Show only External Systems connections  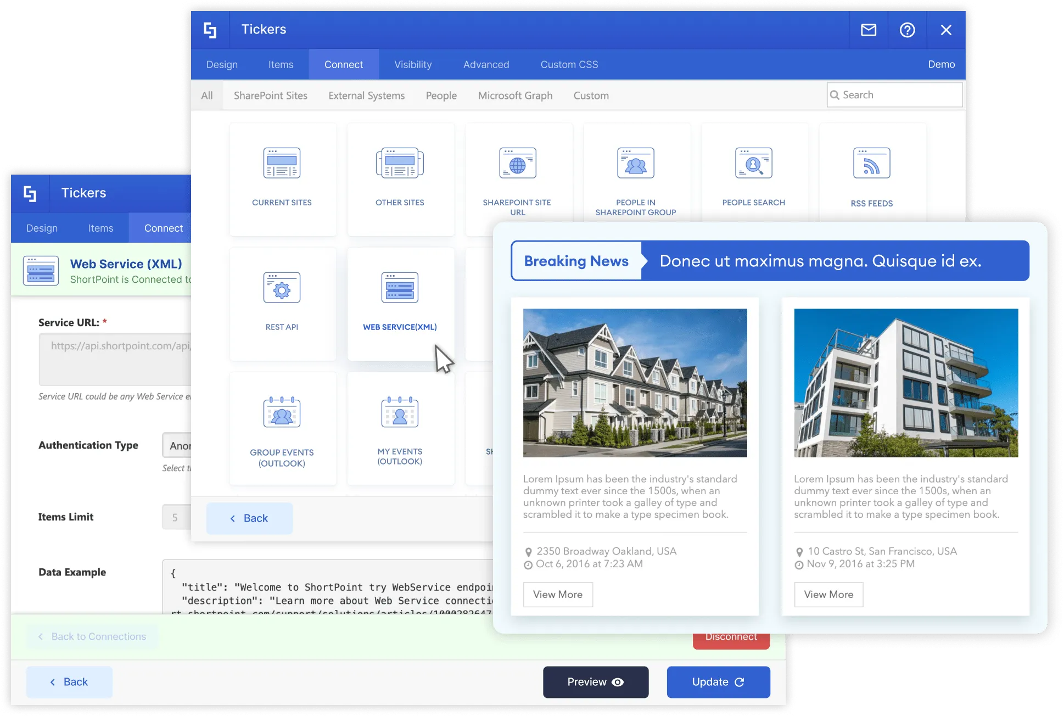pyautogui.click(x=366, y=95)
